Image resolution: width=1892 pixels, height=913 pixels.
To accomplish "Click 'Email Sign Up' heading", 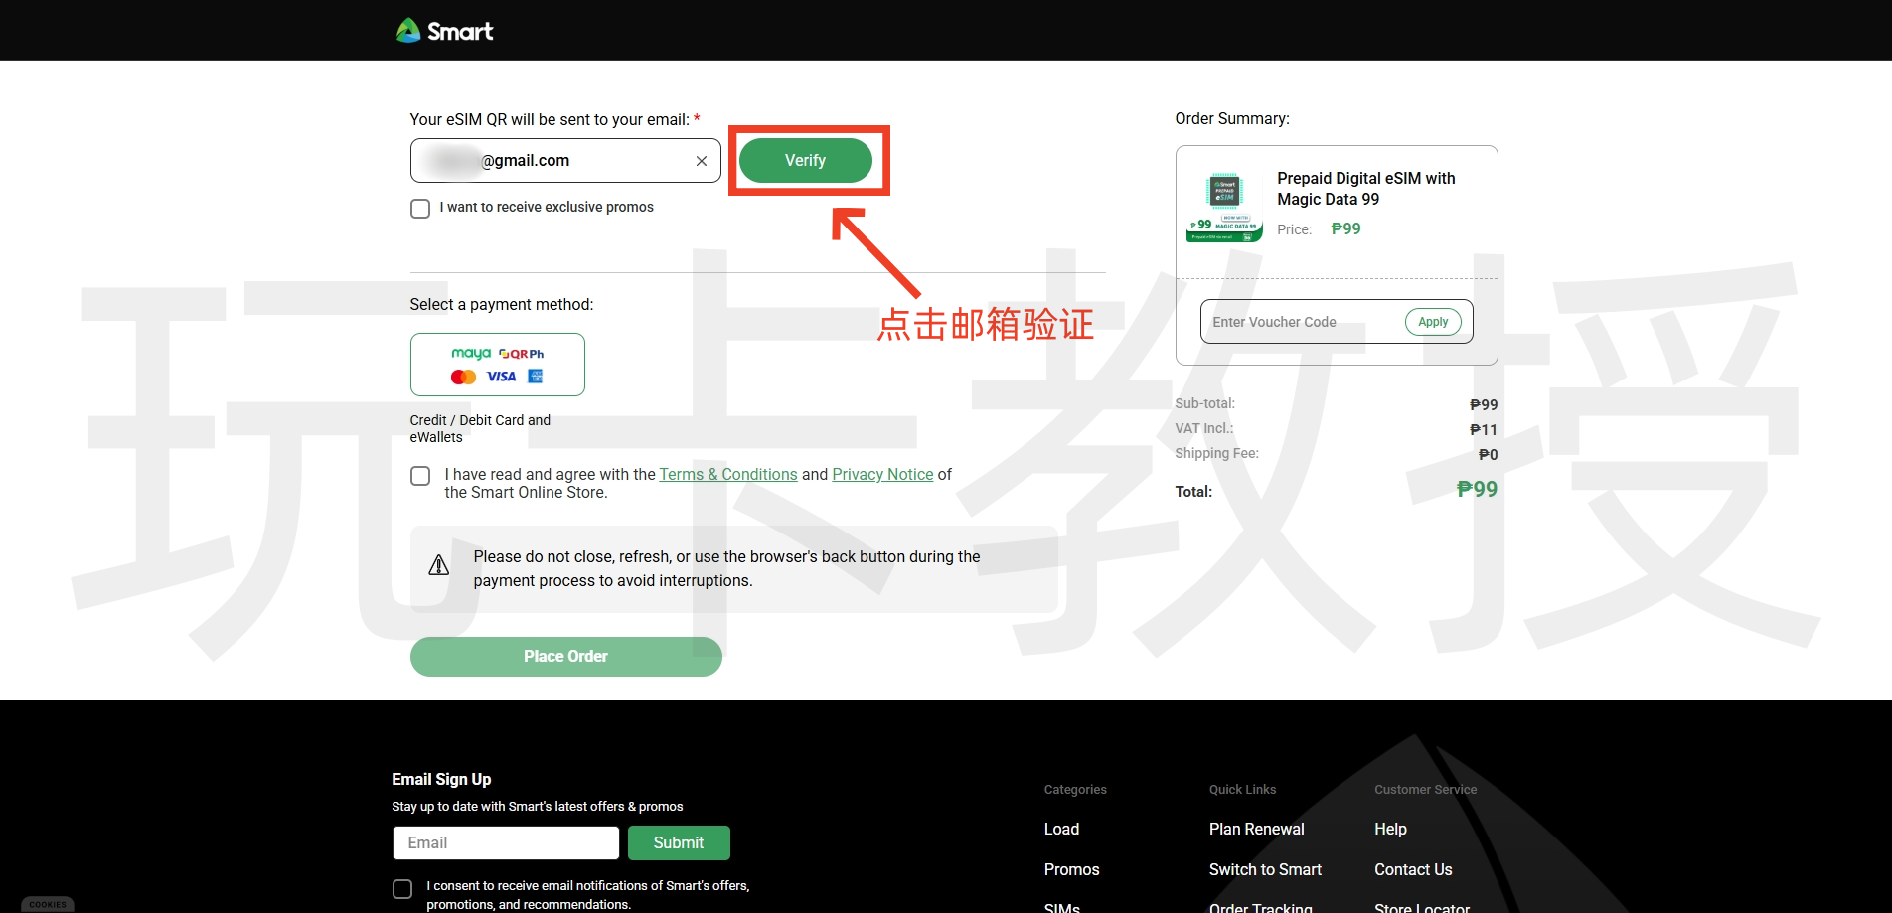I will click(x=441, y=779).
